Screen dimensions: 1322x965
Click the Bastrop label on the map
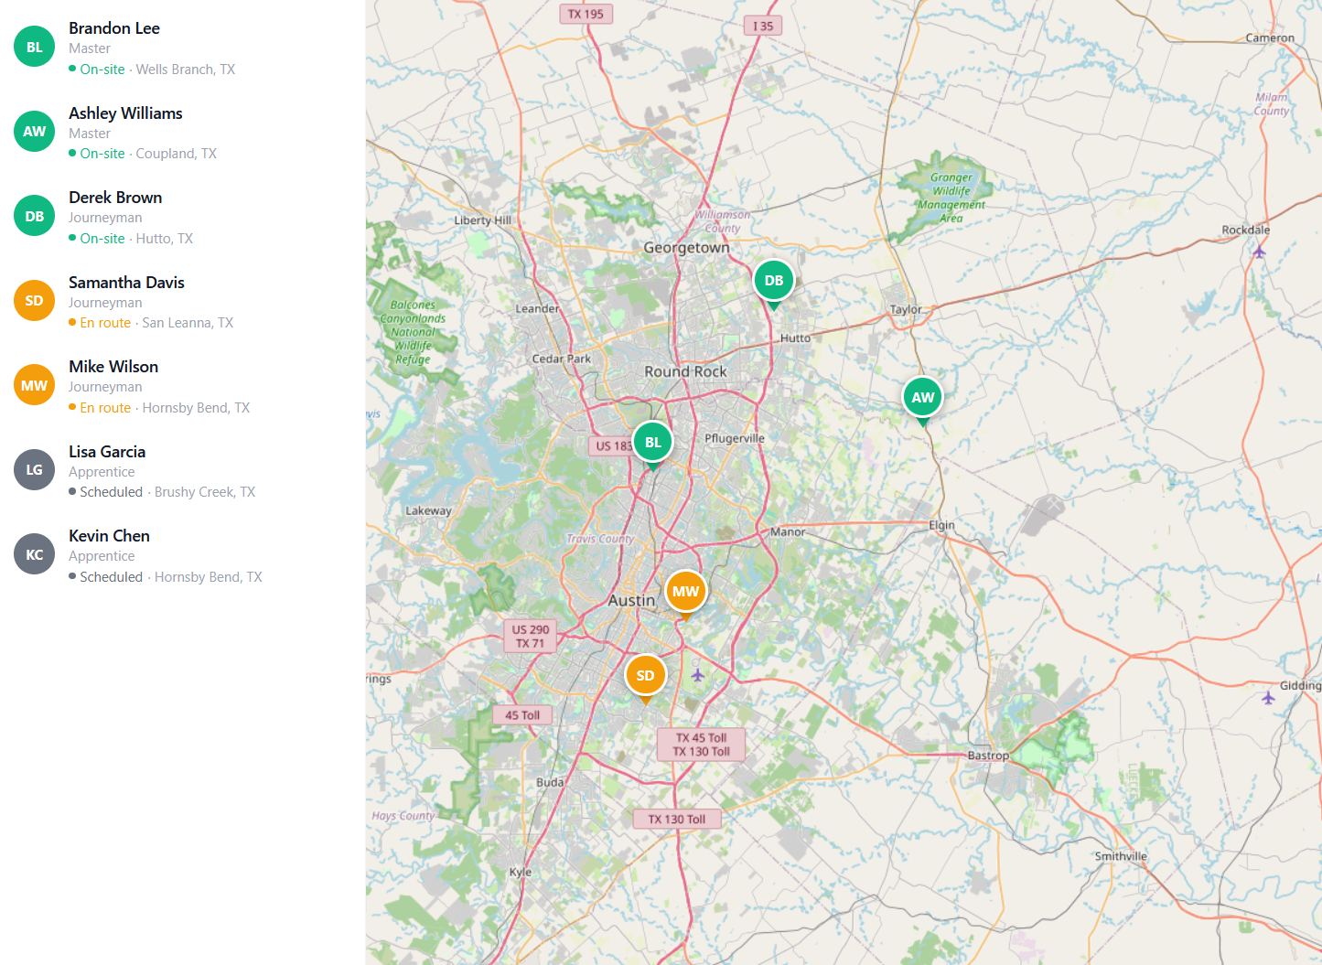tap(988, 756)
